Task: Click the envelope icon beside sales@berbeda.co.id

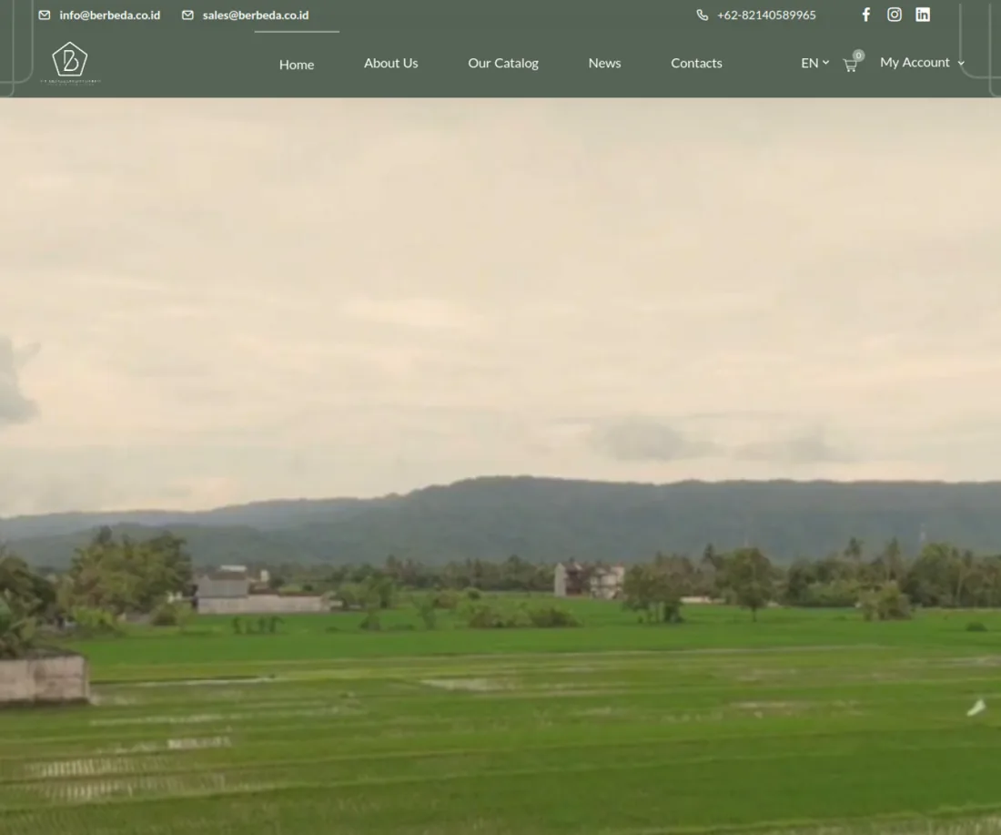Action: [x=187, y=15]
